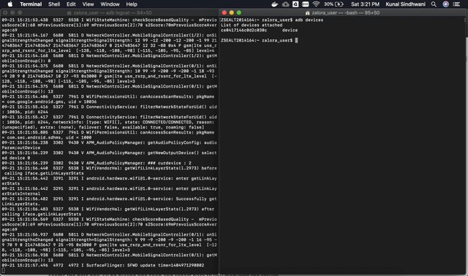Viewport: 468px width, 276px height.
Task: Click the keyboard input menu icon
Action: (x=306, y=4)
